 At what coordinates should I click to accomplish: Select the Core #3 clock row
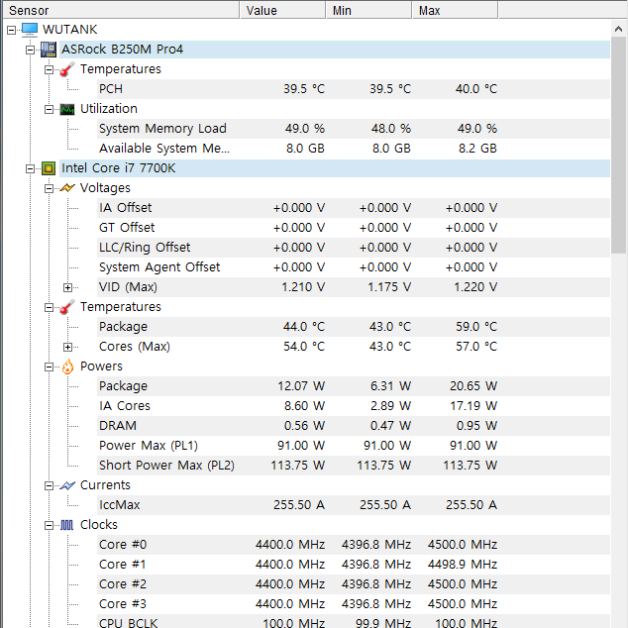tap(354, 604)
